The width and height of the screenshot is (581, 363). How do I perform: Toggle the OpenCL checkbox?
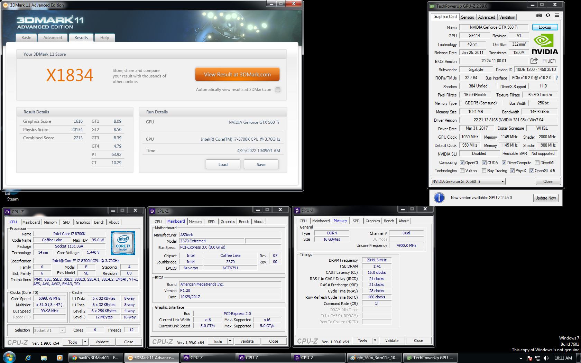462,163
